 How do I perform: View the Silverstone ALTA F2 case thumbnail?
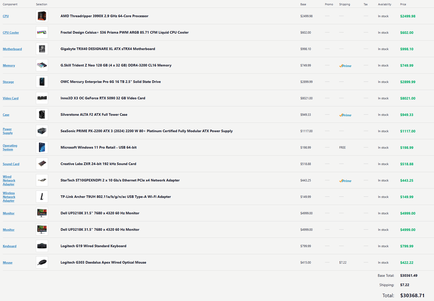click(x=42, y=114)
